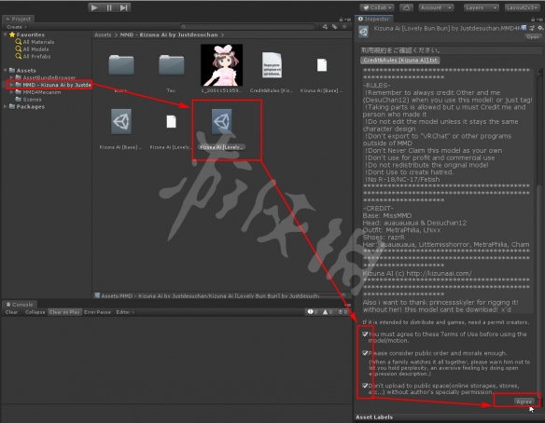545x423 pixels.
Task: Click the Clear button in Console
Action: [11, 312]
